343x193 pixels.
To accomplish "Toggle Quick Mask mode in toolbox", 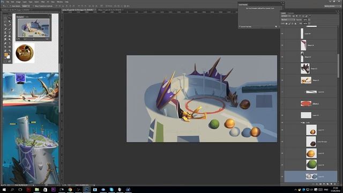I will (x=5, y=62).
